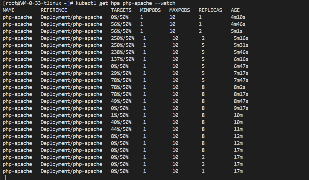
Task: Click the AGE column header
Action: (235, 10)
